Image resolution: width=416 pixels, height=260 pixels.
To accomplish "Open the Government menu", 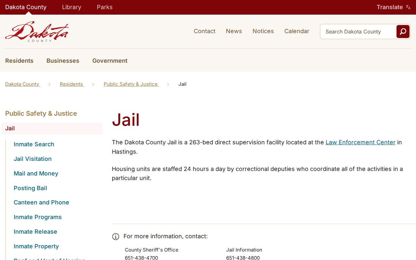I will 110,61.
